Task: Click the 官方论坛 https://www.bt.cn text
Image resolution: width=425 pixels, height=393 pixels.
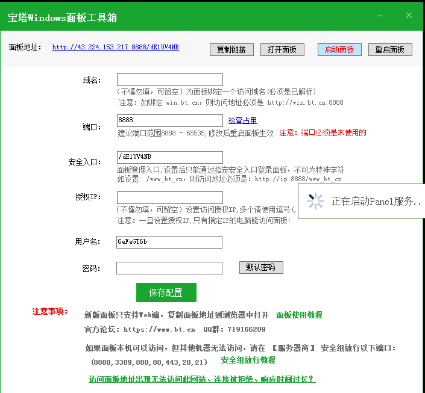Action: pyautogui.click(x=140, y=329)
